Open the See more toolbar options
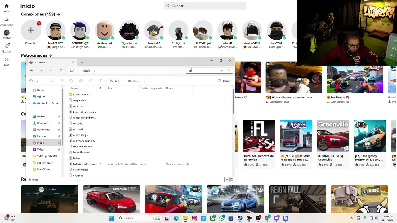 [x=149, y=81]
